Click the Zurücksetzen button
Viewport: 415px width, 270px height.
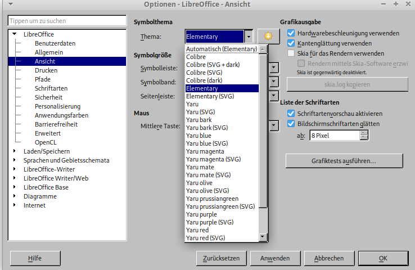222,258
